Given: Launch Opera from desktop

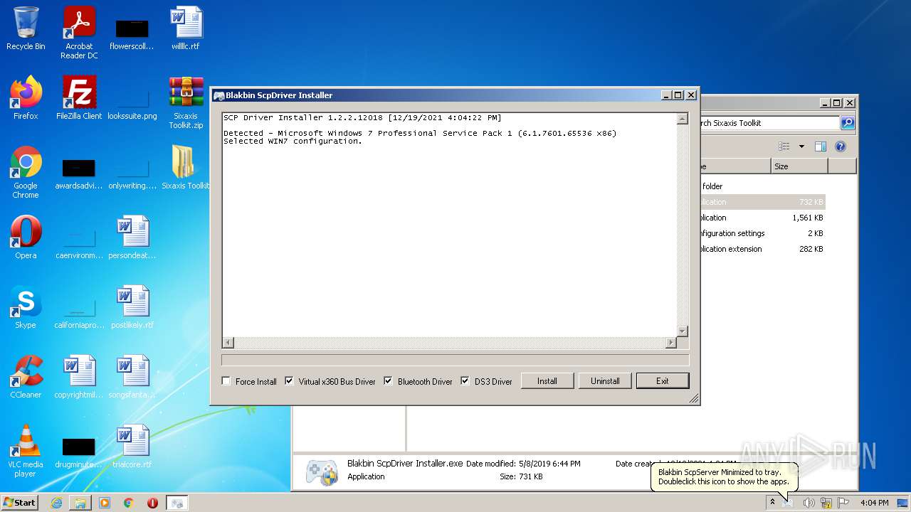Looking at the screenshot, I should click(x=26, y=238).
